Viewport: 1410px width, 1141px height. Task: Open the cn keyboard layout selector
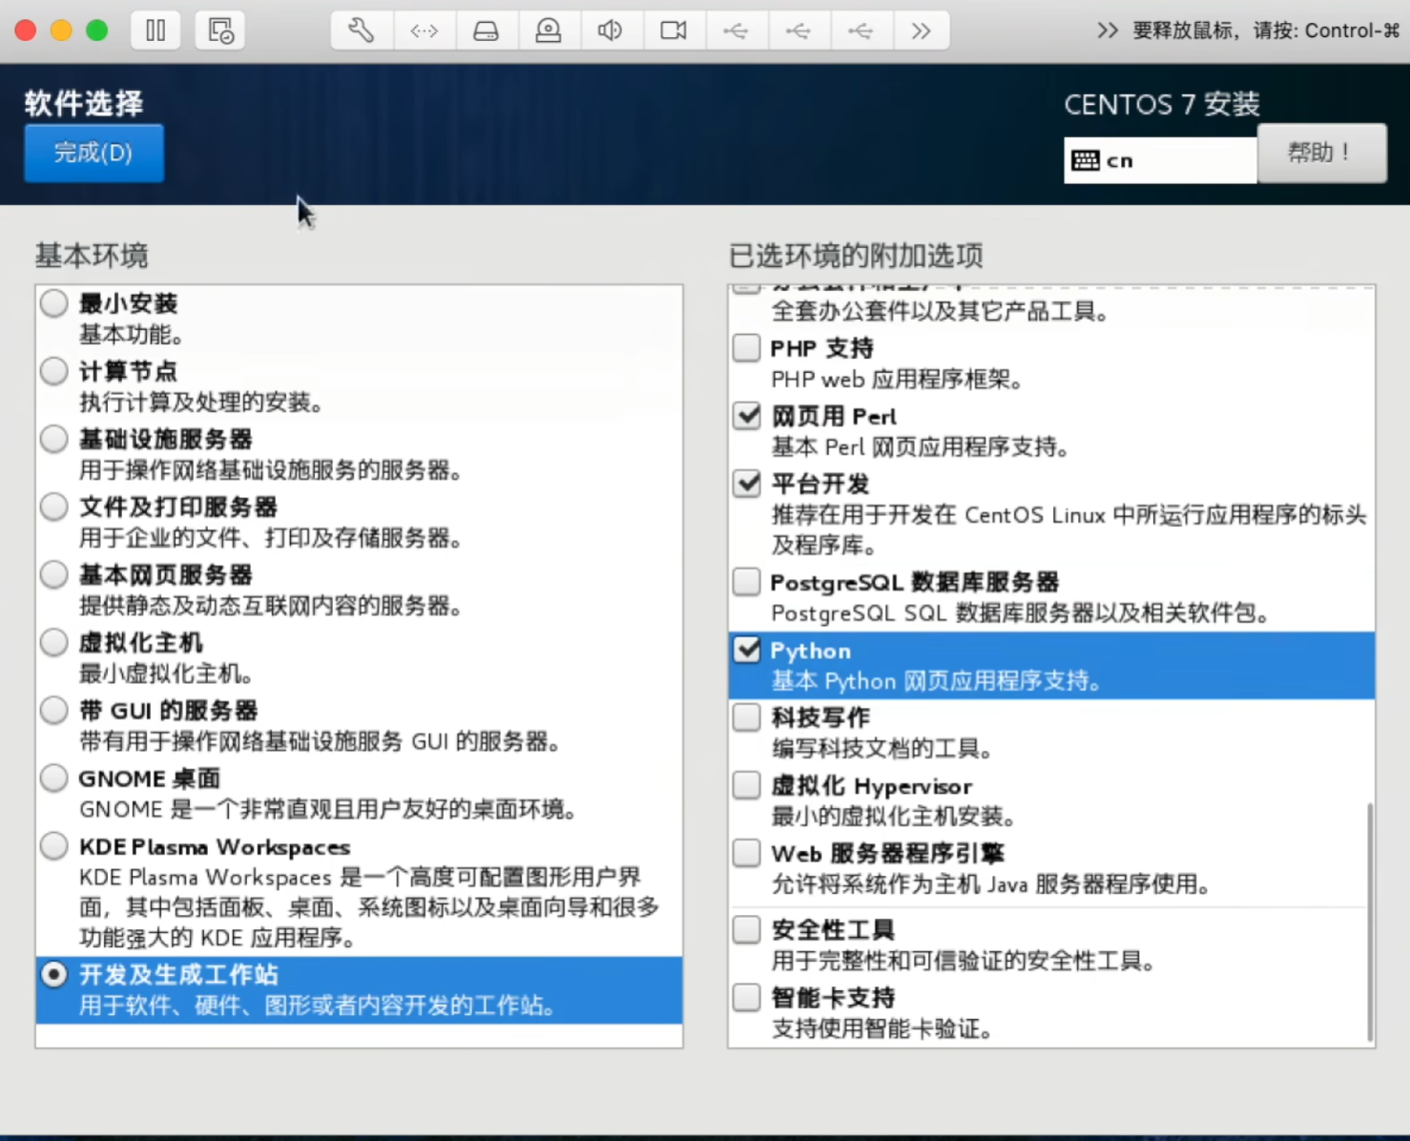click(x=1159, y=159)
